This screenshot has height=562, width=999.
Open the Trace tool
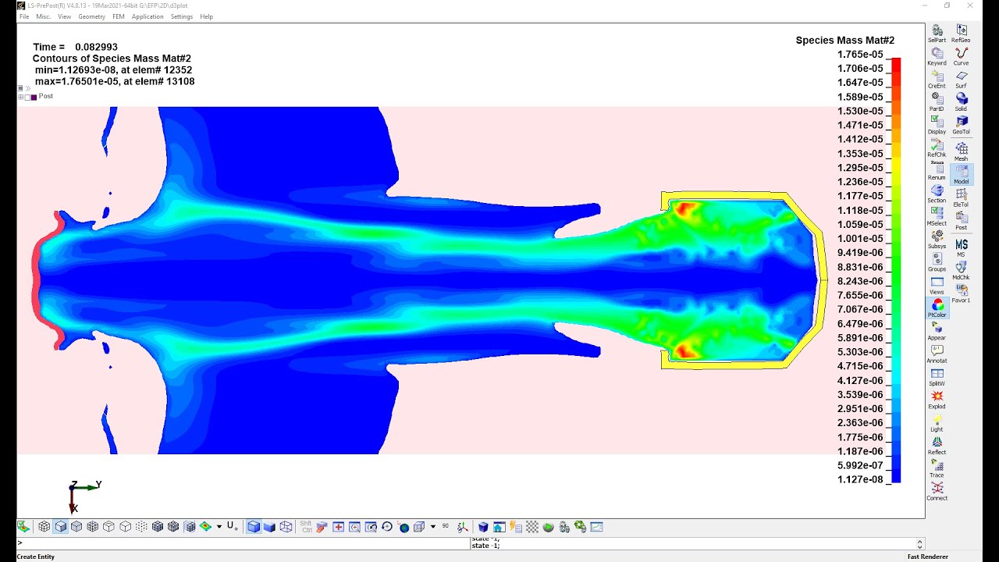[x=937, y=468]
